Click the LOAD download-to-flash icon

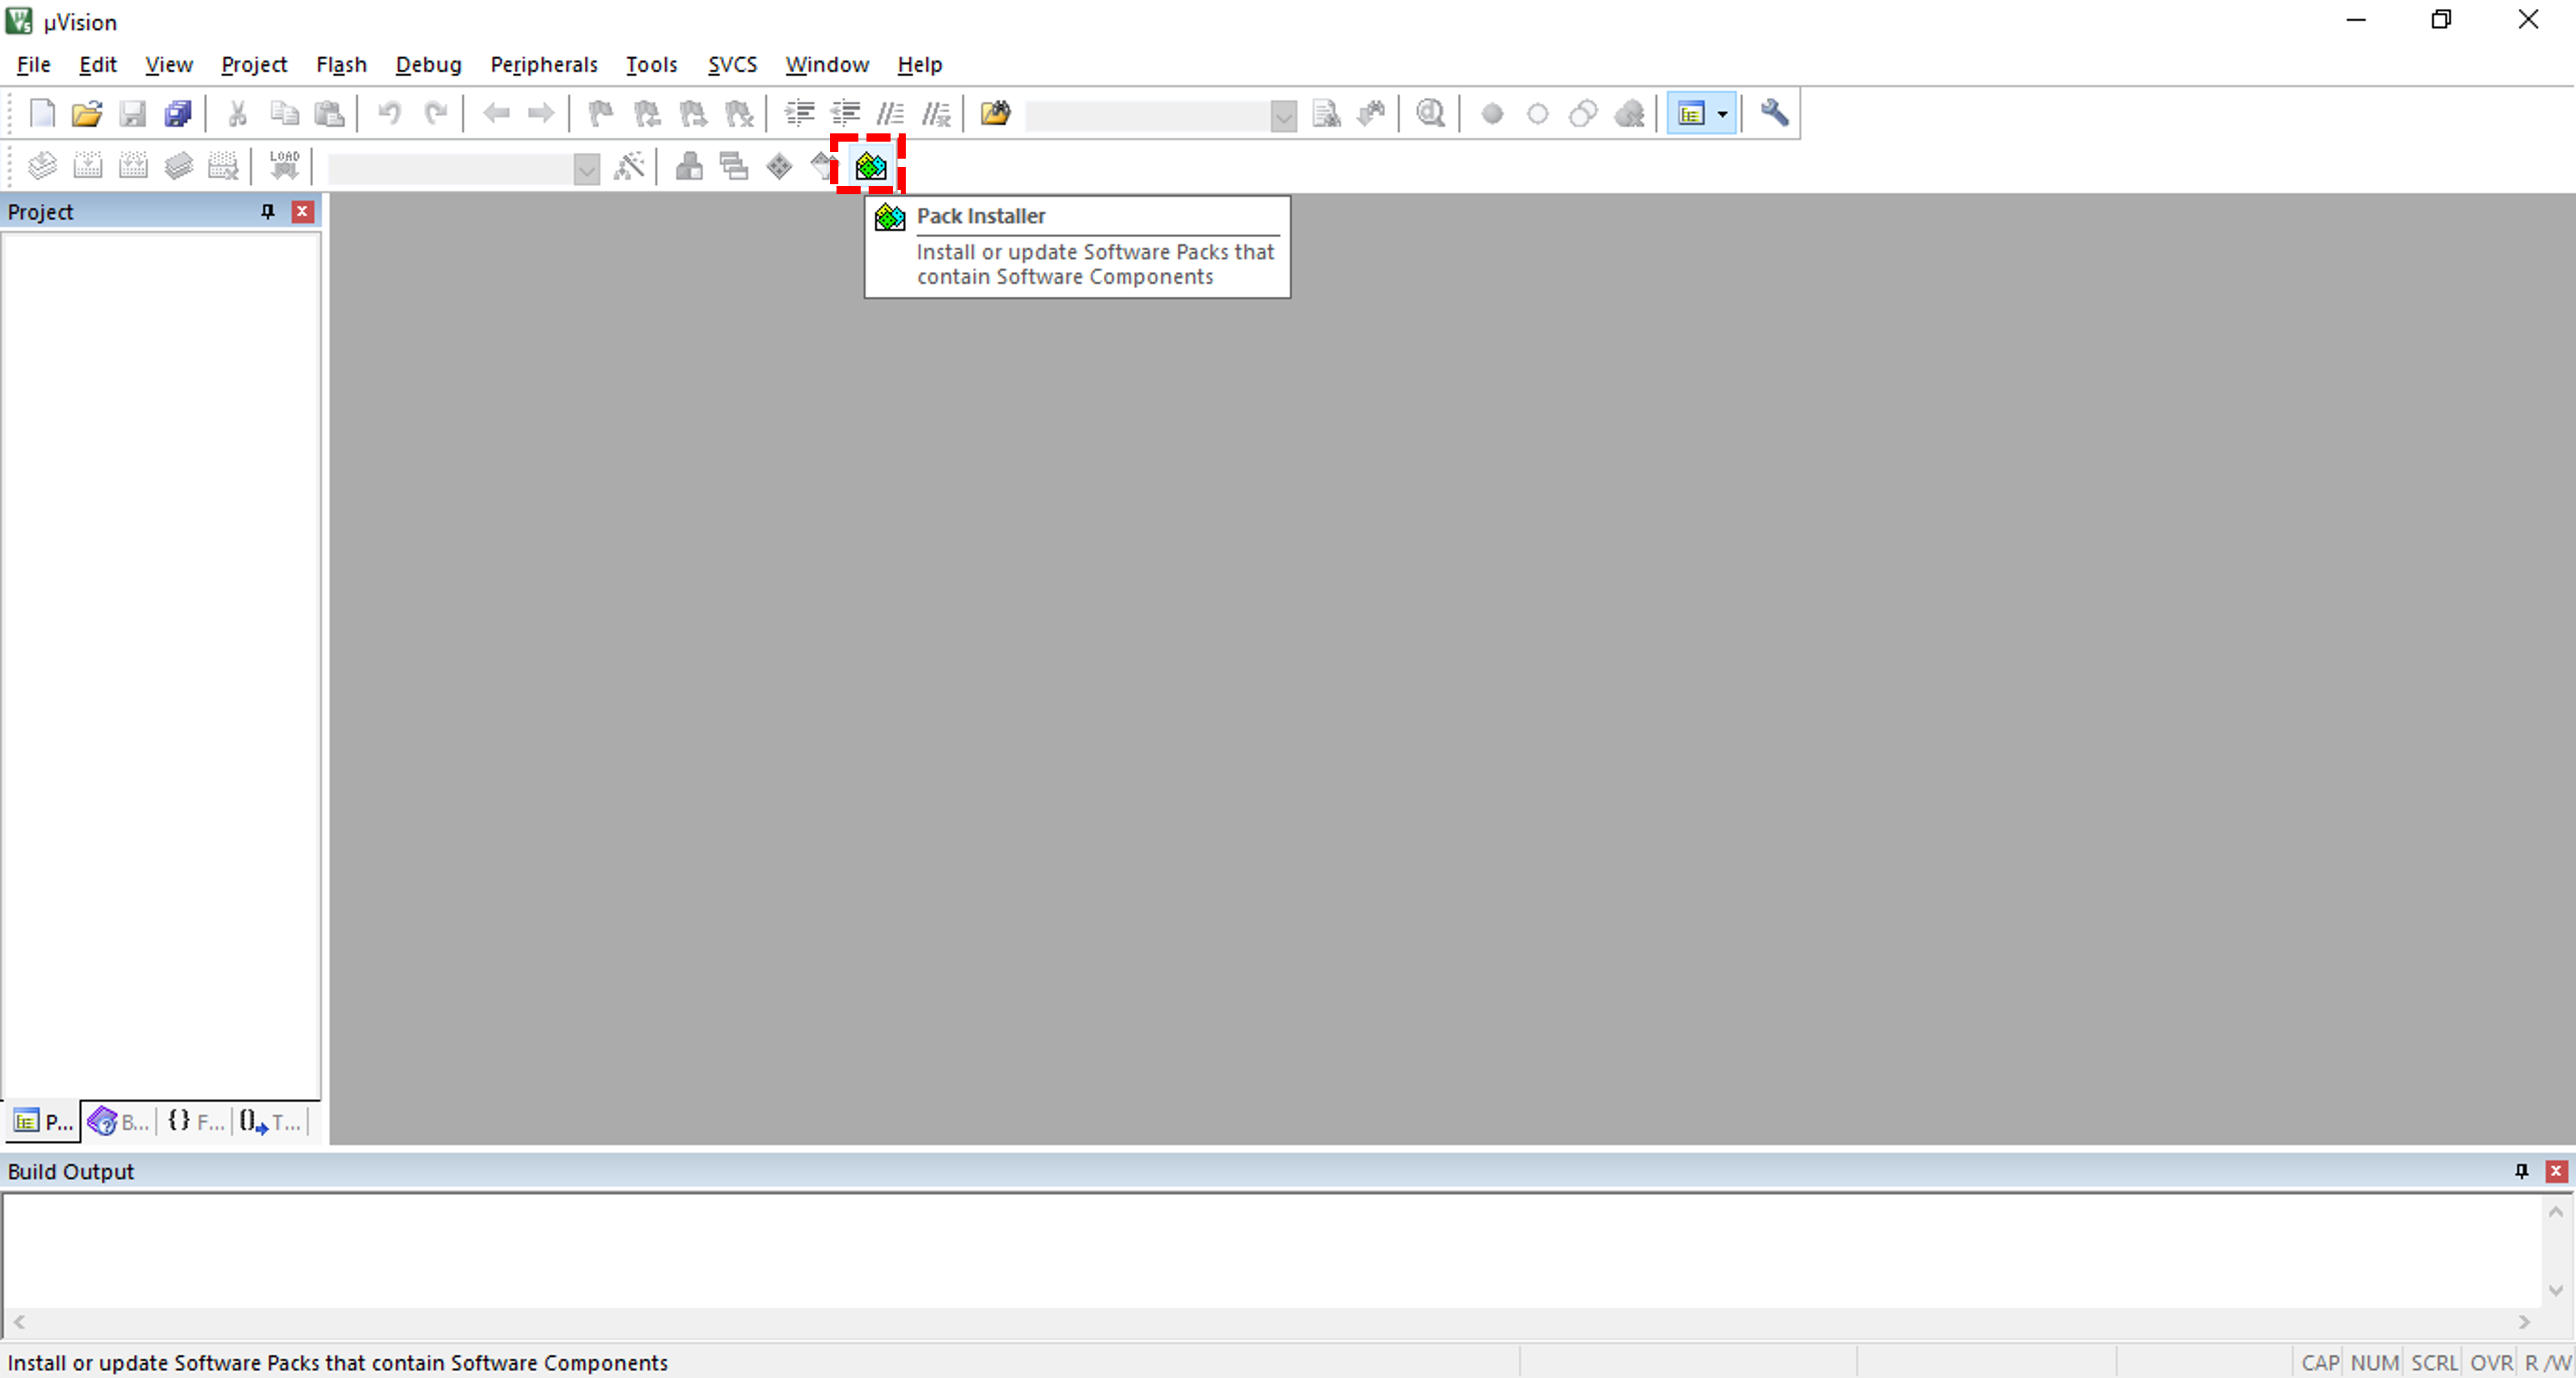pos(284,166)
